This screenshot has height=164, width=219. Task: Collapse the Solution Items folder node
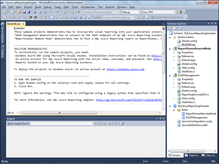(170, 37)
